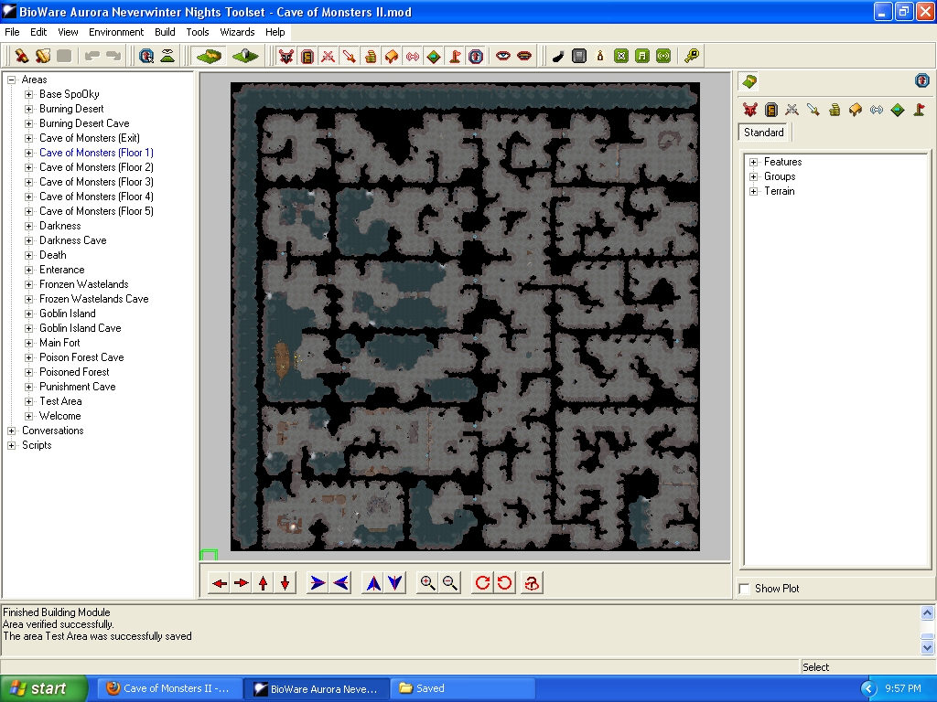Rotate camera with the clockwise red arrow
The width and height of the screenshot is (937, 702).
tap(482, 583)
